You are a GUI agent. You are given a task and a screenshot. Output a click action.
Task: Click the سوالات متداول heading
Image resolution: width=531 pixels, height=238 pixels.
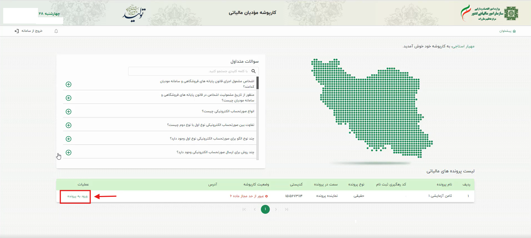[244, 61]
